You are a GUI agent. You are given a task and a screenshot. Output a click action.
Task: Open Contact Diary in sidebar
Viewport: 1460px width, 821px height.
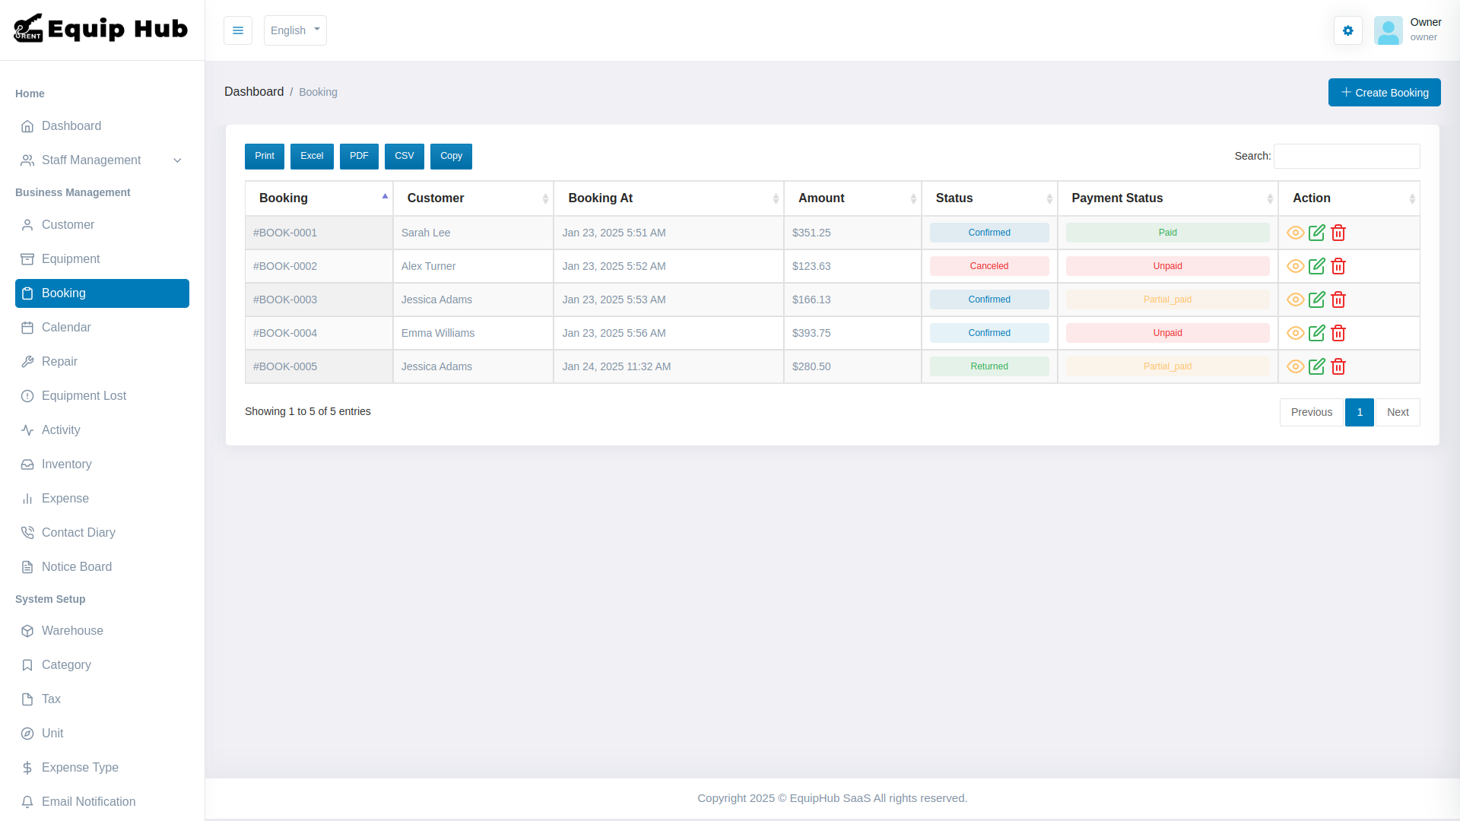102,533
